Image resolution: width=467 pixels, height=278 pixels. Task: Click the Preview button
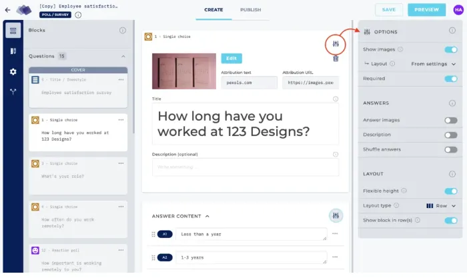coord(426,10)
